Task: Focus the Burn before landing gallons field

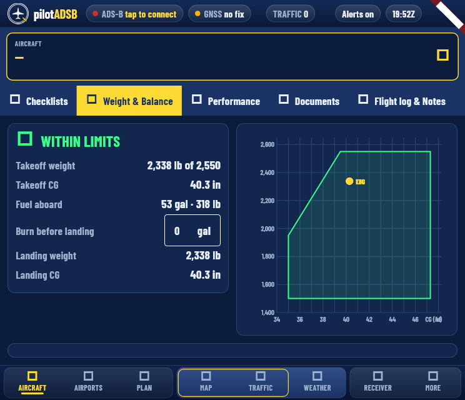Action: click(x=192, y=231)
